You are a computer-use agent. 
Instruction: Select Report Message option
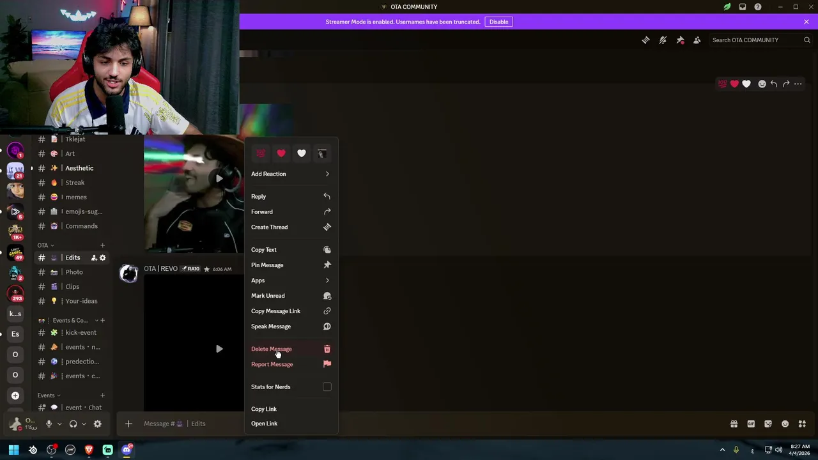pos(291,364)
